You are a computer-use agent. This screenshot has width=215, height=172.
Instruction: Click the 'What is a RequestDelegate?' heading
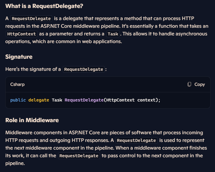[44, 6]
